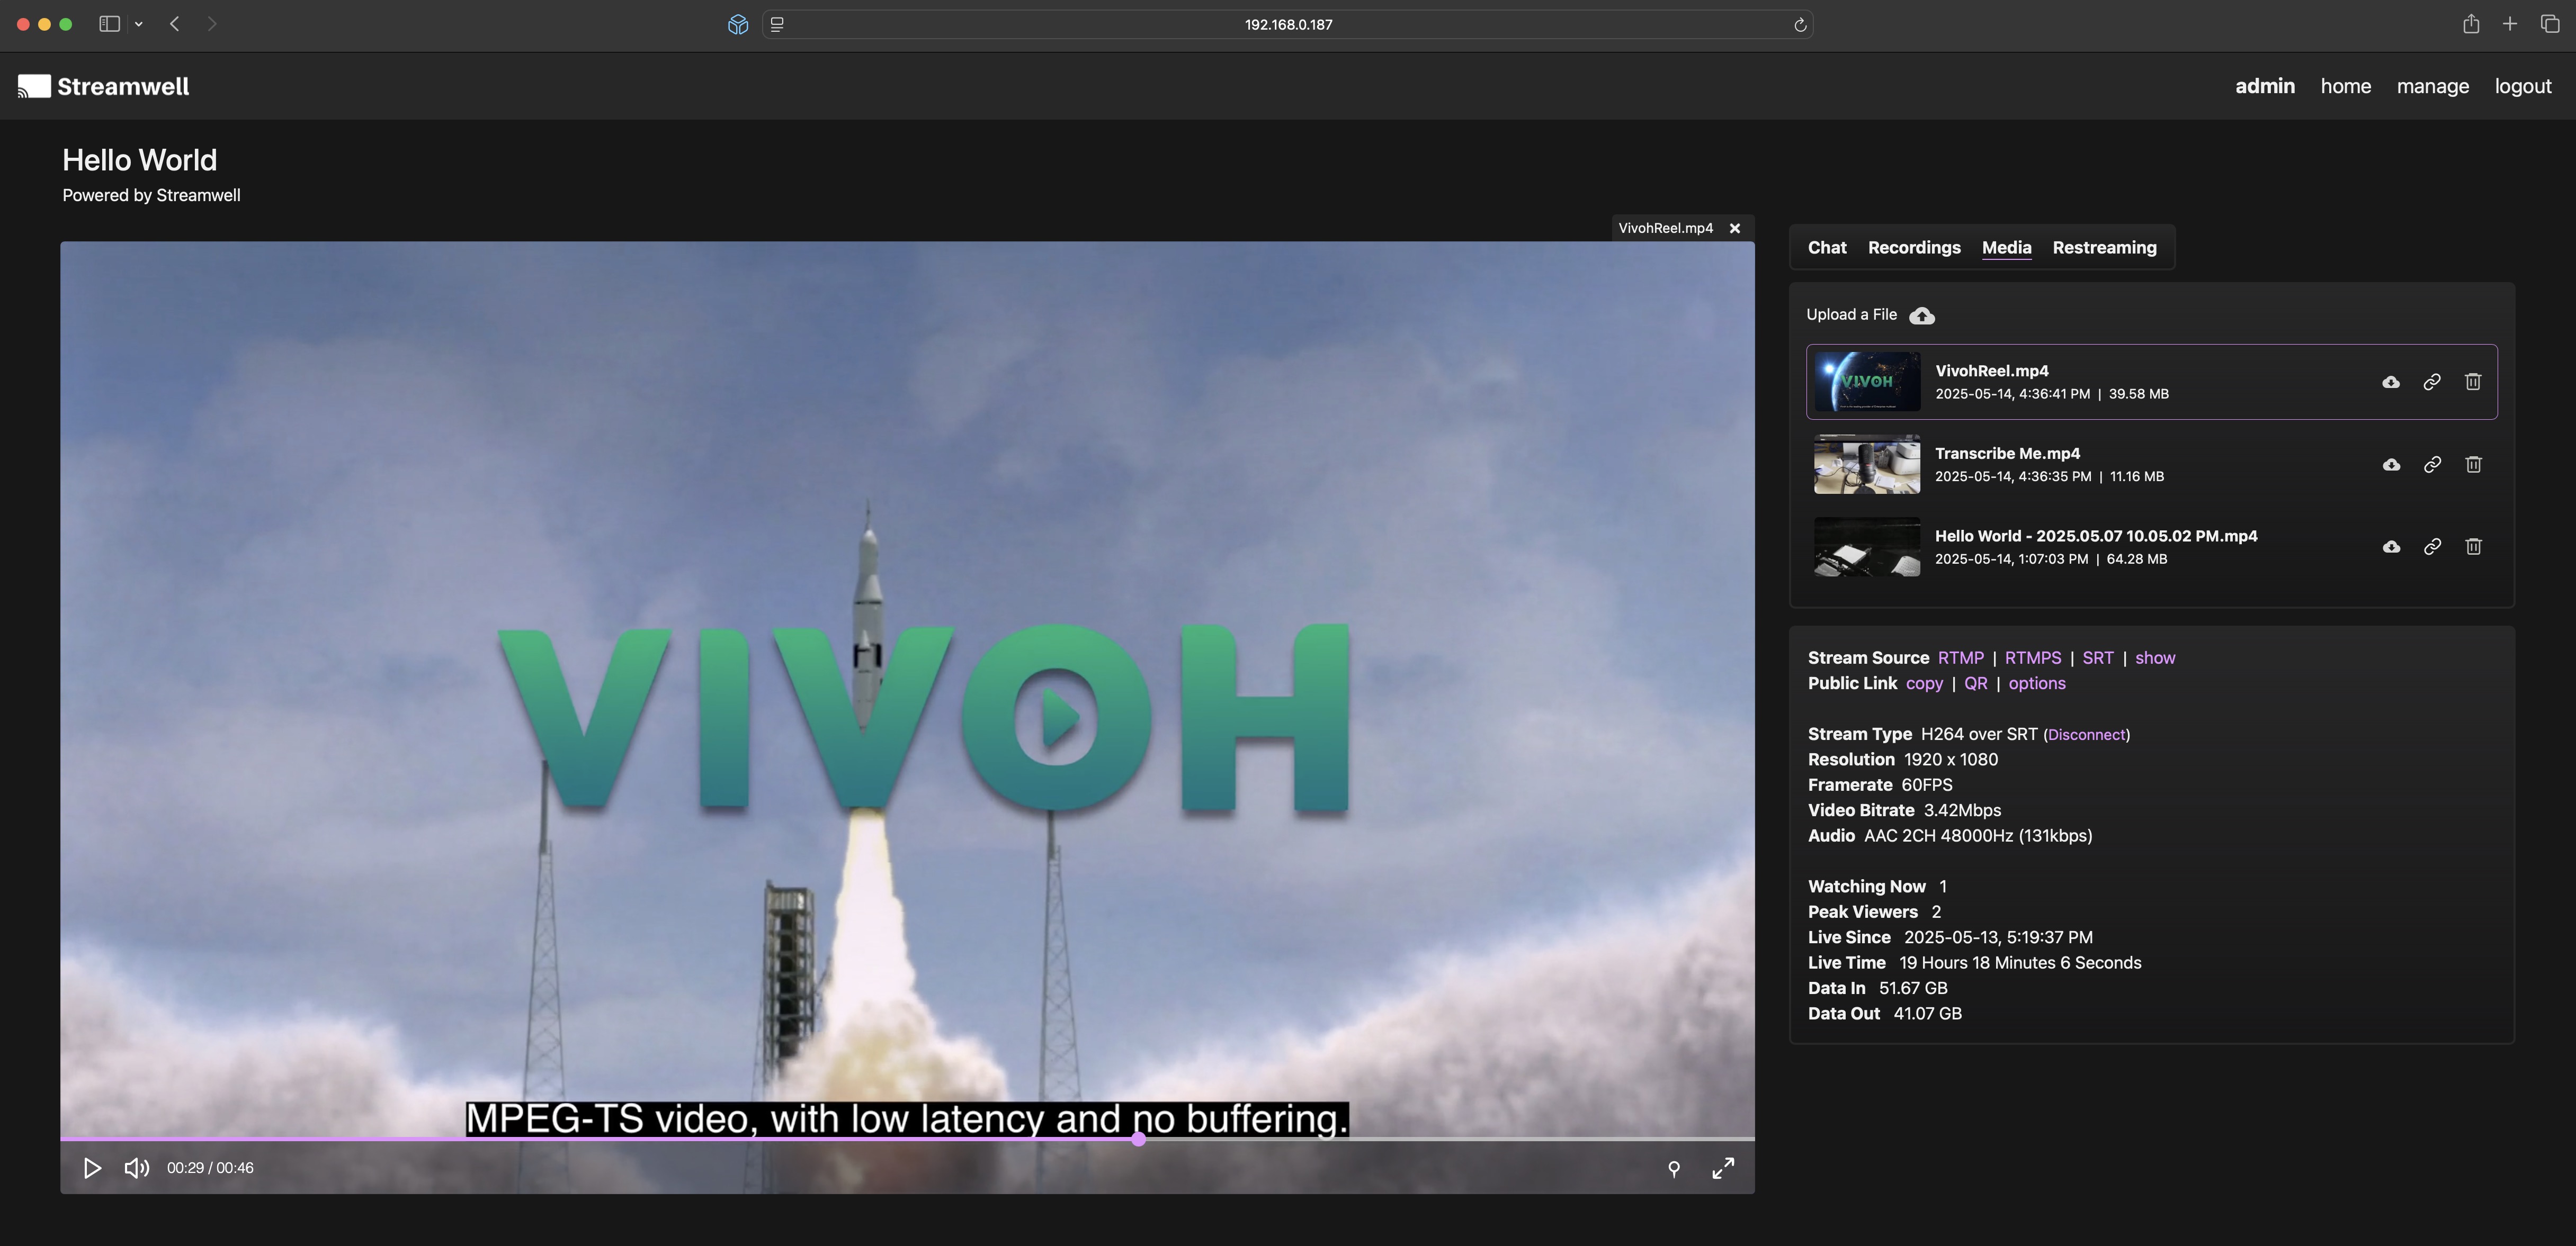Screen dimensions: 2576x1246
Task: Disconnect the SRT stream
Action: tap(2086, 734)
